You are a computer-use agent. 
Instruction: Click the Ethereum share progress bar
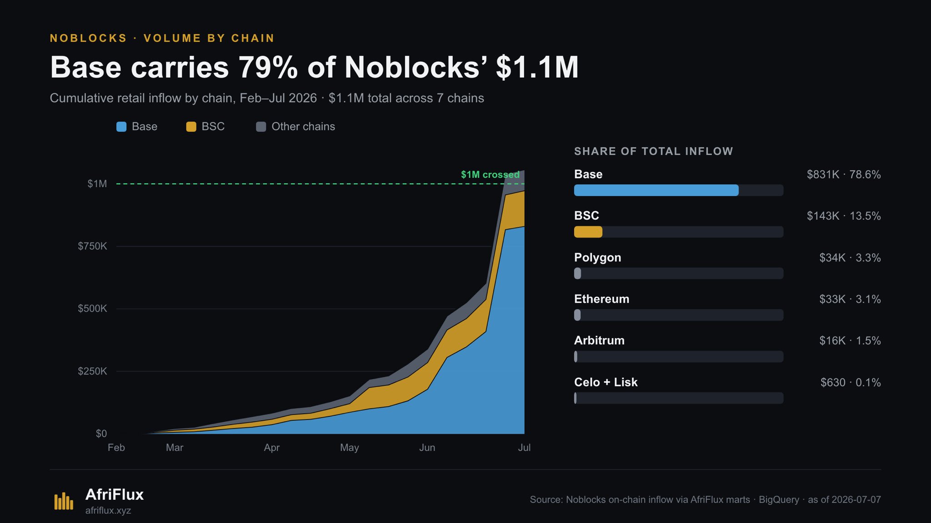coord(679,315)
